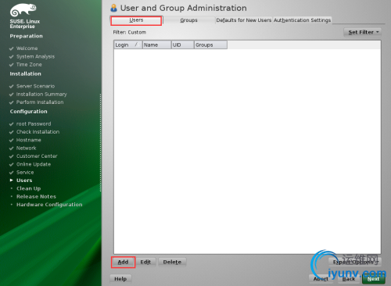Viewport: 391px width, 286px height.
Task: Click the Hardware Configuration step
Action: click(49, 205)
